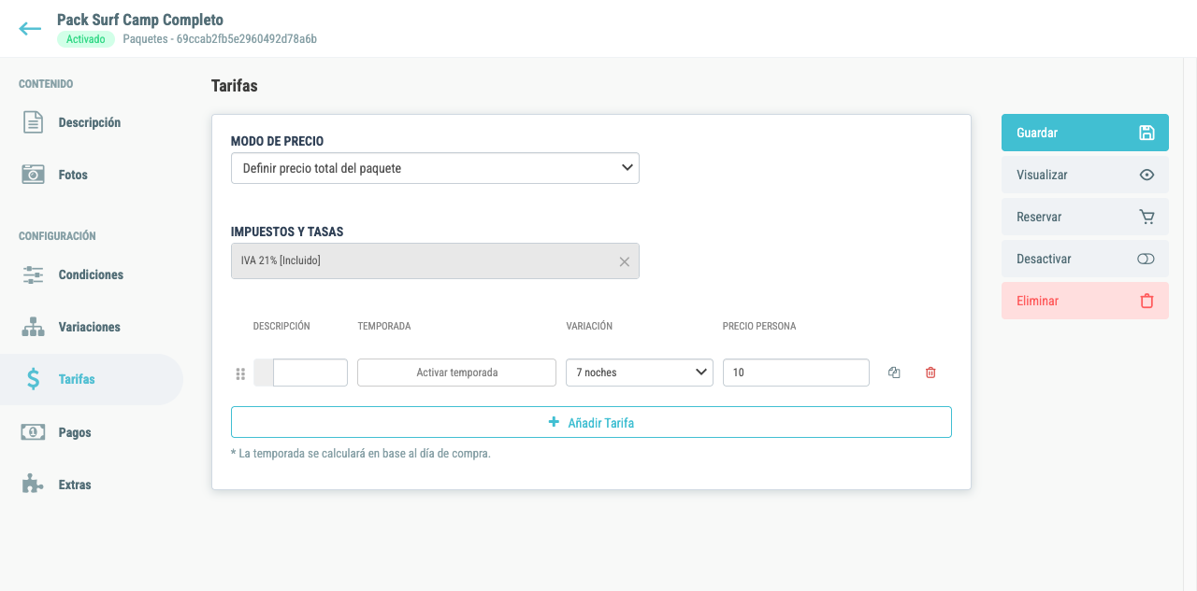Click the Activado status badge
Screen dimensions: 1197x591
click(86, 39)
